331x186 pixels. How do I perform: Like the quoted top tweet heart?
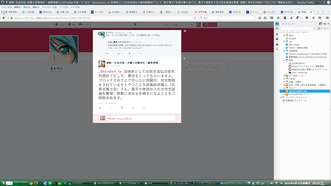point(130,53)
